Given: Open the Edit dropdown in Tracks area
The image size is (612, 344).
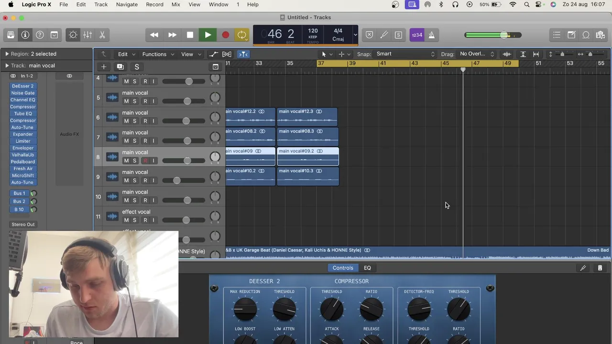Looking at the screenshot, I should click(x=127, y=54).
